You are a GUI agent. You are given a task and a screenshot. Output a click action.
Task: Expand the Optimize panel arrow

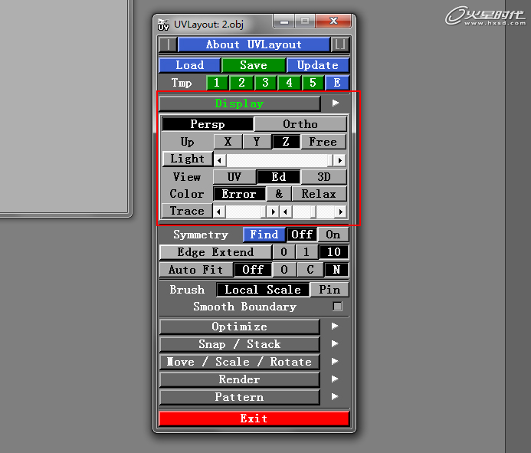(x=334, y=327)
